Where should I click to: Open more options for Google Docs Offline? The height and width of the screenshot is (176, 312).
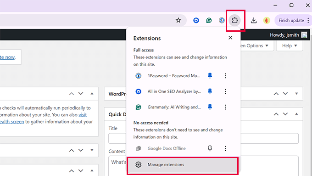(225, 148)
